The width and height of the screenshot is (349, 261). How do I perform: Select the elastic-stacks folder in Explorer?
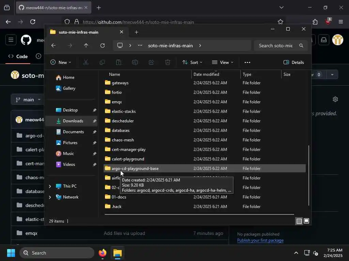tap(204, 111)
